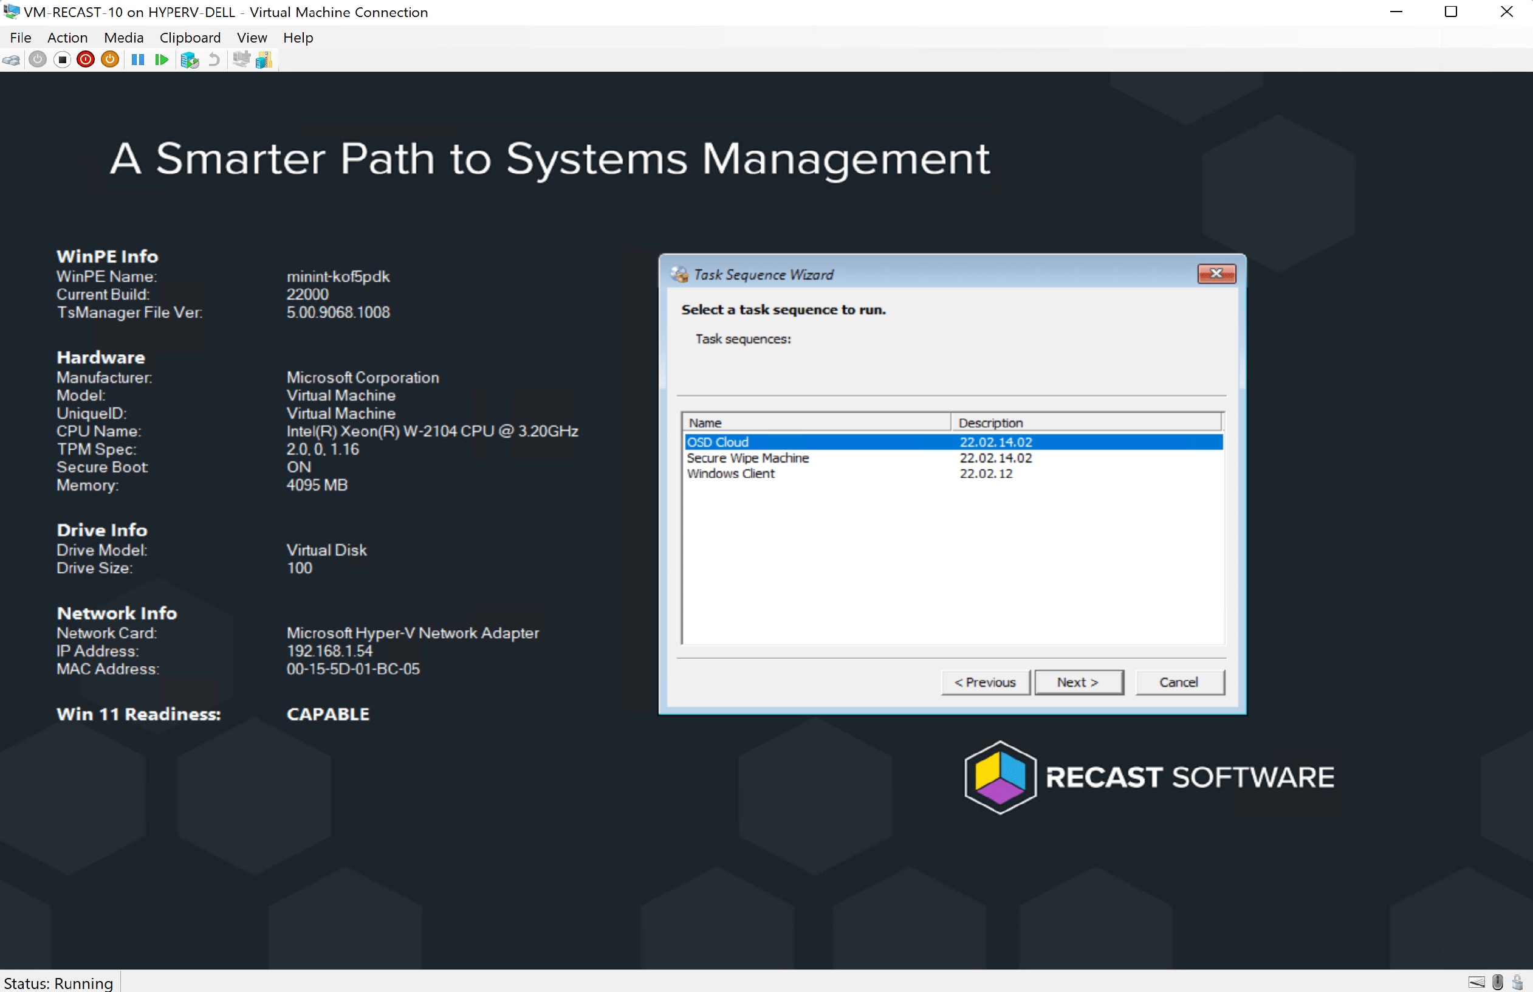1533x992 pixels.
Task: Click the Ctrl+Alt+Del toolbar icon
Action: coord(12,60)
